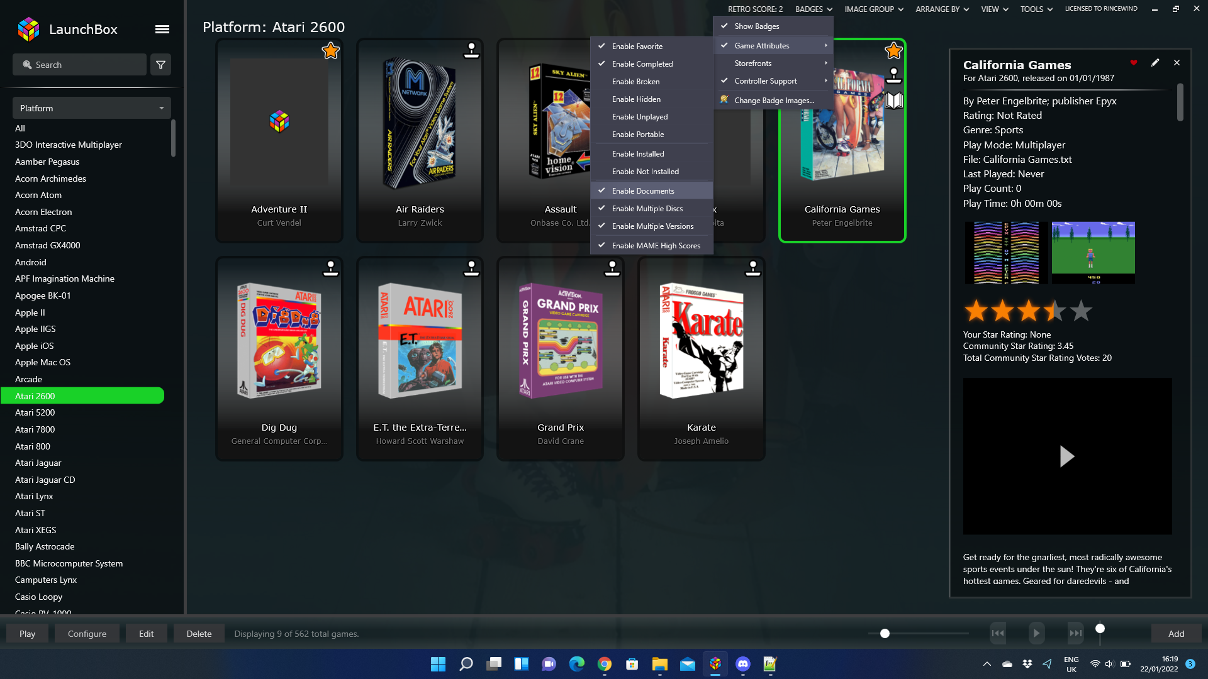Open File Explorer from taskbar
The height and width of the screenshot is (679, 1208).
[x=660, y=664]
